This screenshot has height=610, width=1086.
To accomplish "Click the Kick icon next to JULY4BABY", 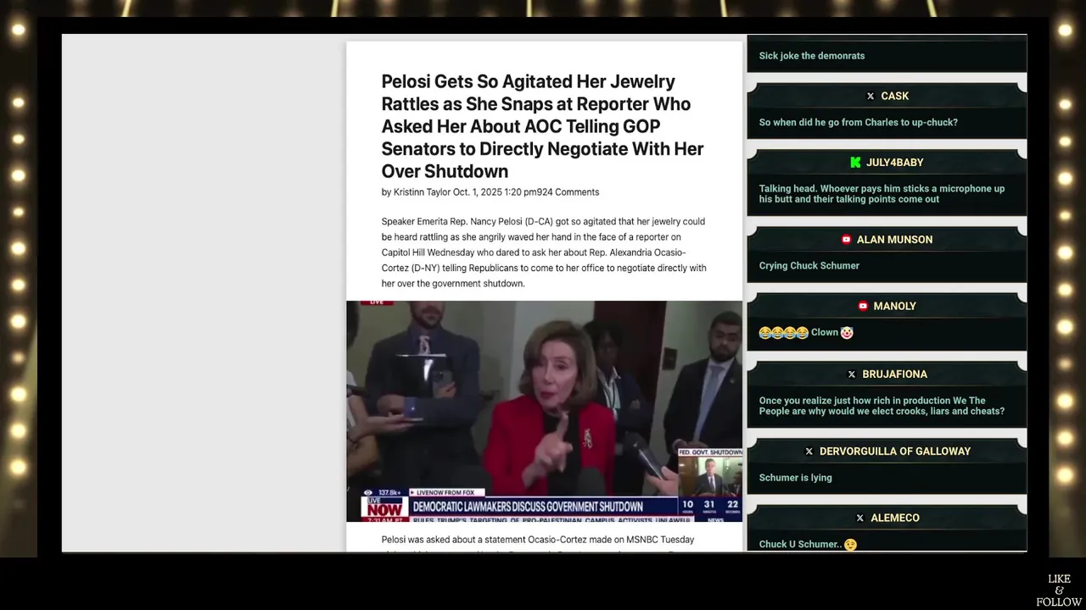I will coord(856,163).
